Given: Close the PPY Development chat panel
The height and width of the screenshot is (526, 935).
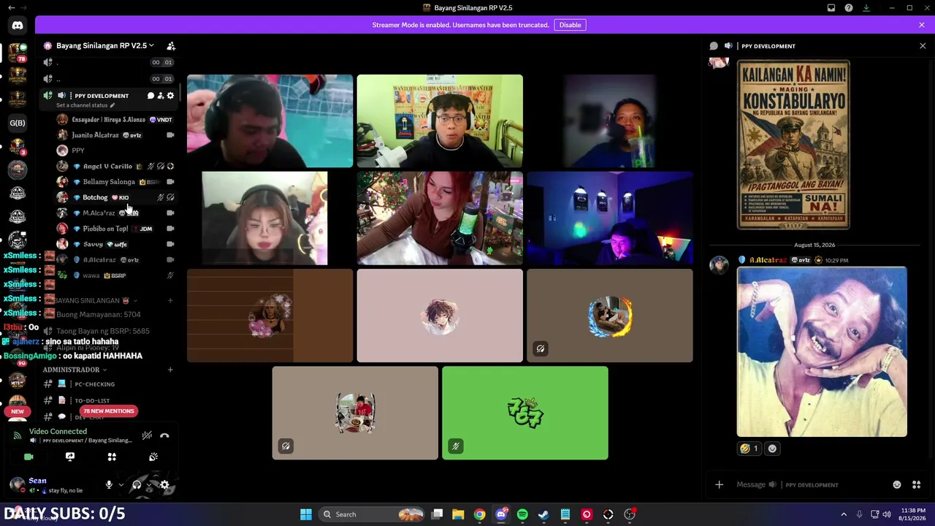Looking at the screenshot, I should point(923,46).
